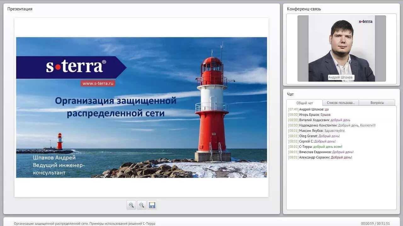Select chat message from Вячеслав Евдокимов
This screenshot has width=403, height=226.
[x=321, y=152]
